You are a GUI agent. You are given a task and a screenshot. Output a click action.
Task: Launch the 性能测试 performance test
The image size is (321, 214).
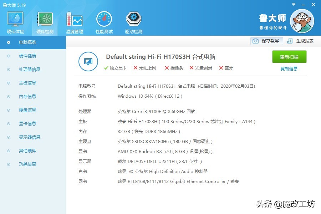(104, 21)
